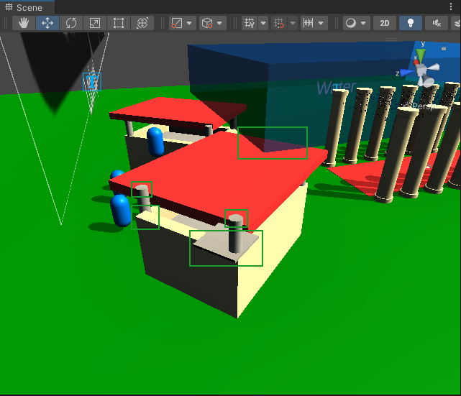The image size is (461, 396).
Task: Toggle 2D view mode
Action: point(385,23)
